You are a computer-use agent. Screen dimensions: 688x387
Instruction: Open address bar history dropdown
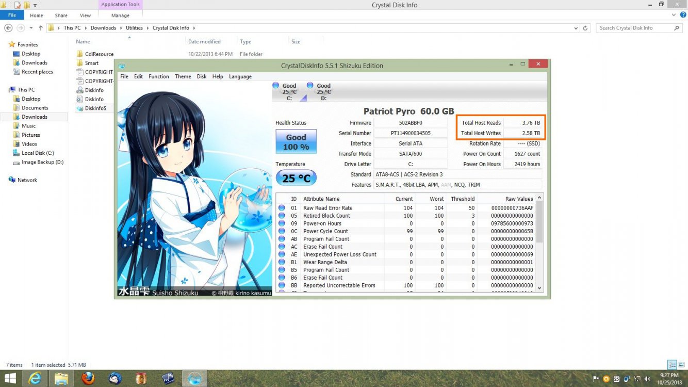pyautogui.click(x=576, y=28)
